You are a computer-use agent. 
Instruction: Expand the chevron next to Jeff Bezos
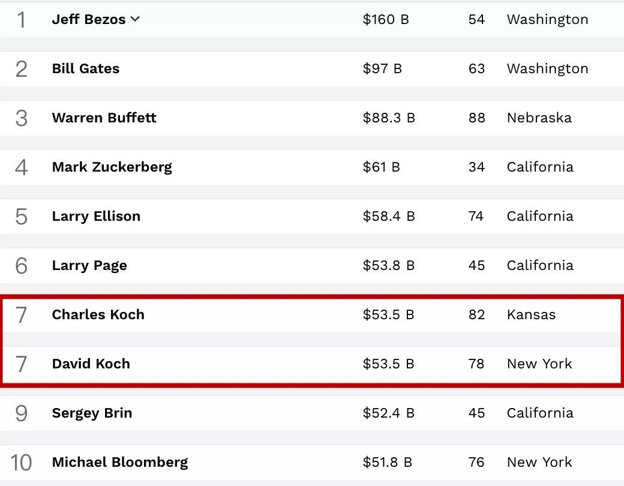pyautogui.click(x=135, y=19)
